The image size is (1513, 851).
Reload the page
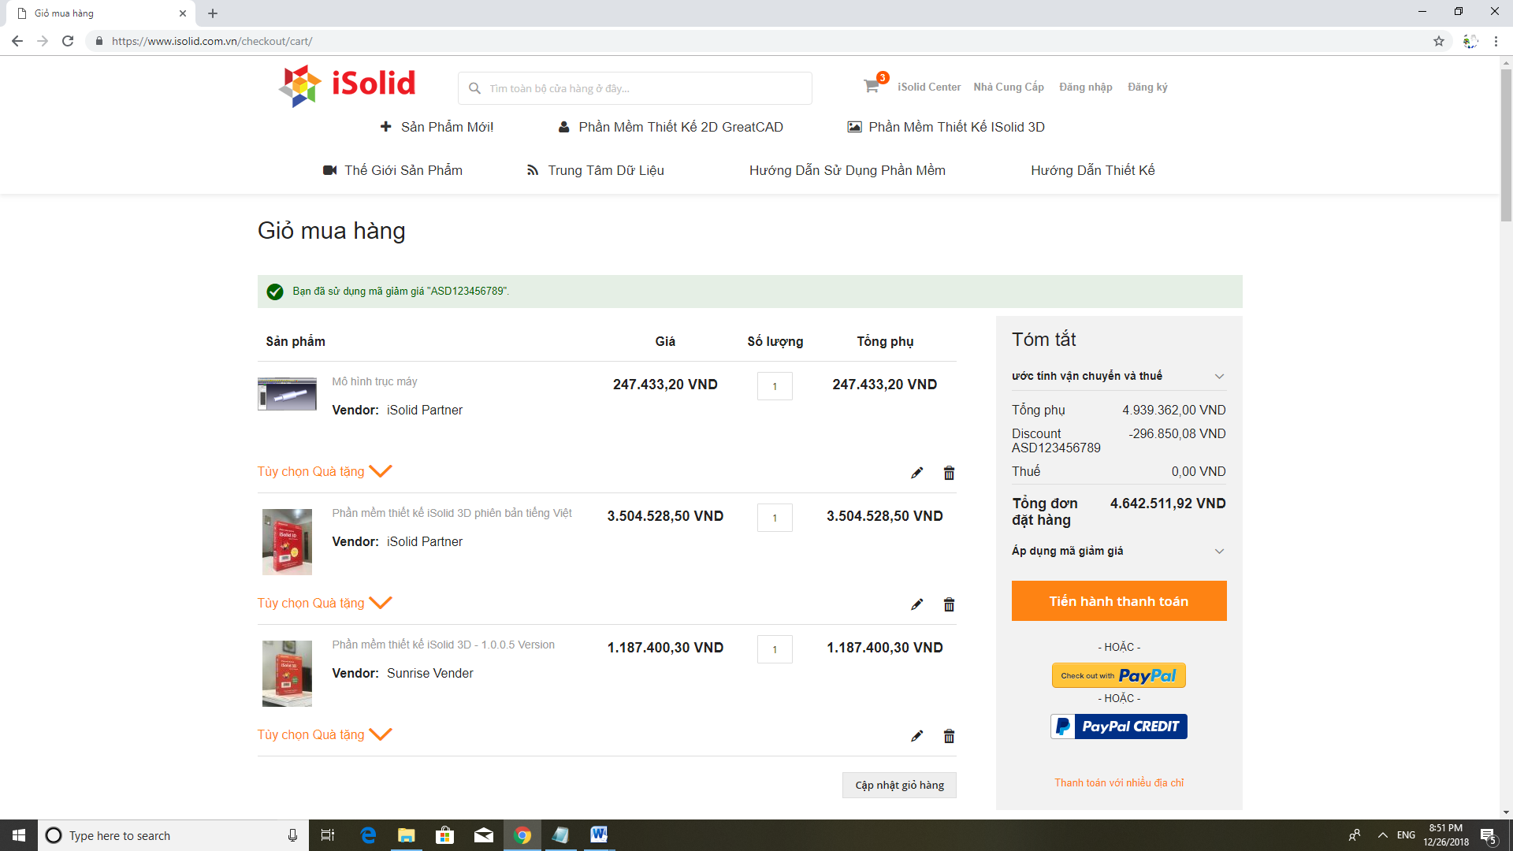tap(68, 41)
